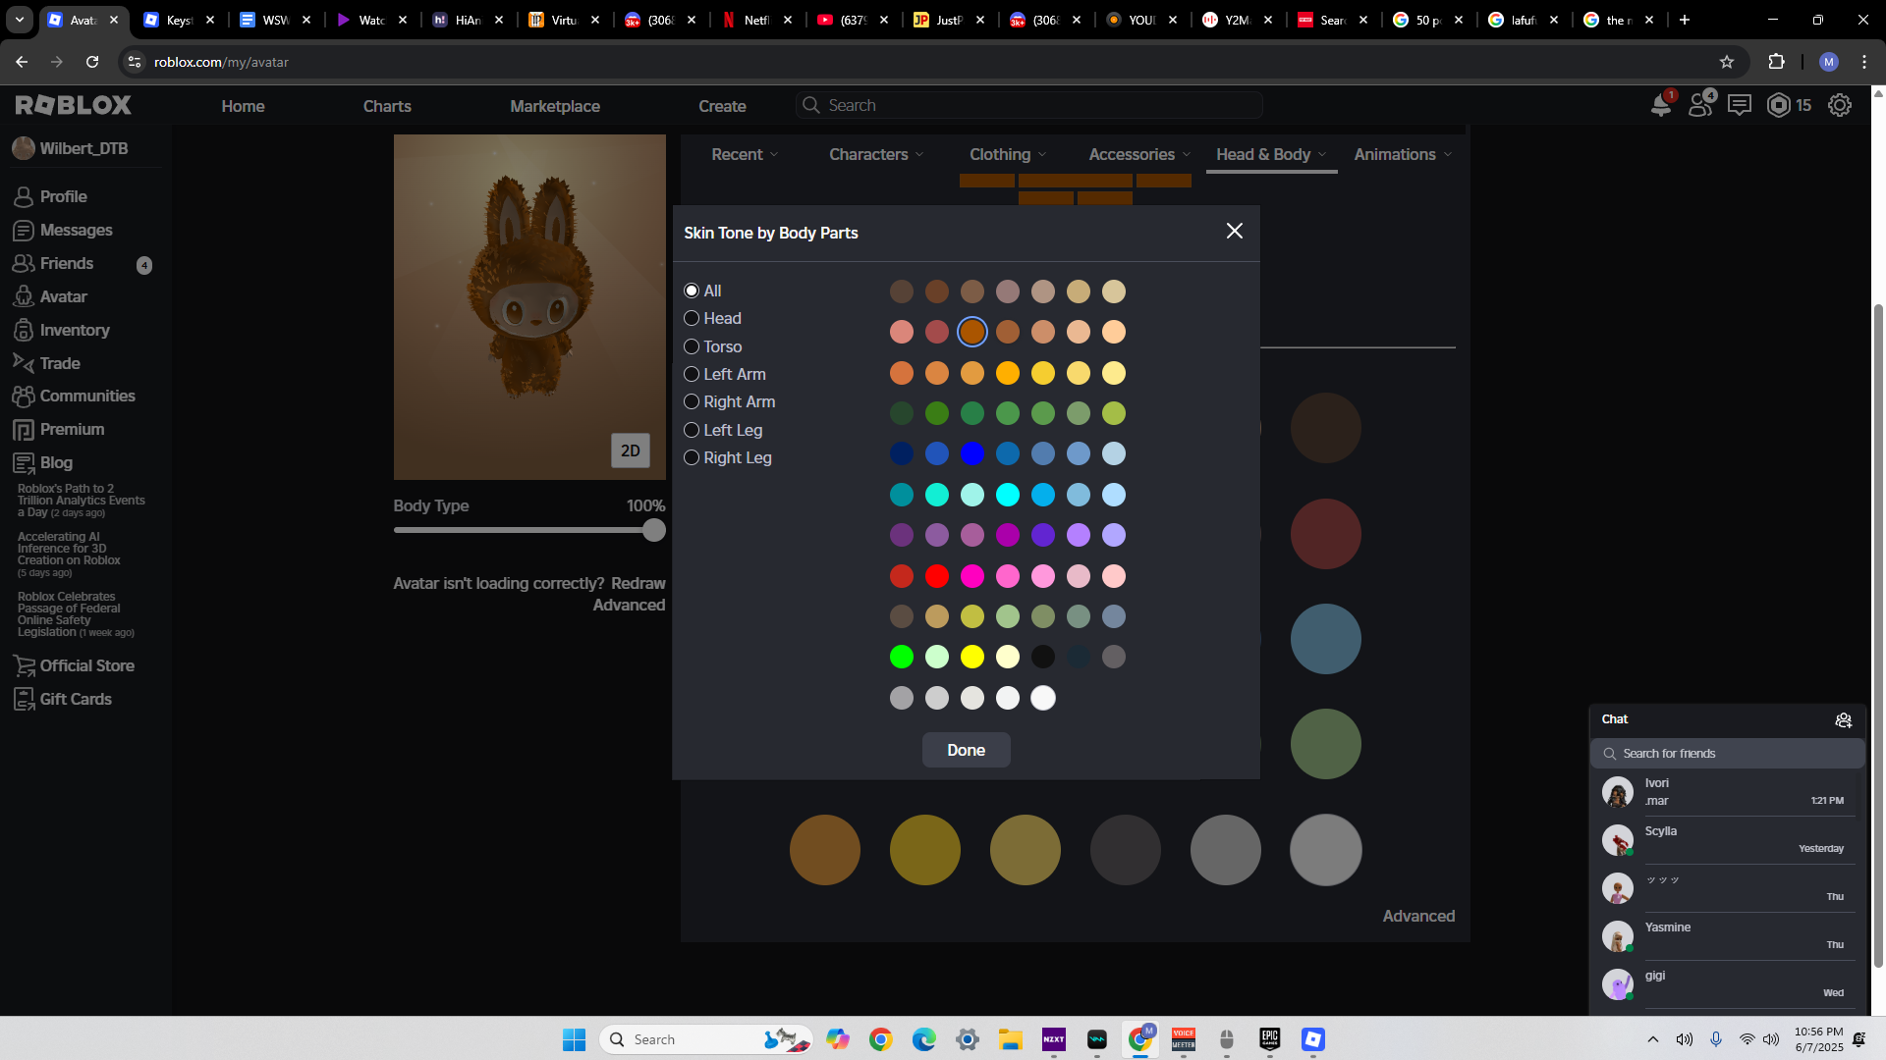1886x1060 pixels.
Task: Open the Premium sidebar icon
Action: pyautogui.click(x=24, y=430)
